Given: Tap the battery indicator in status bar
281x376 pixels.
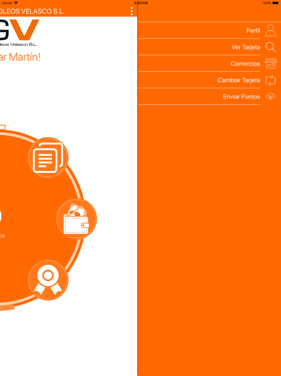Looking at the screenshot, I should 275,3.
